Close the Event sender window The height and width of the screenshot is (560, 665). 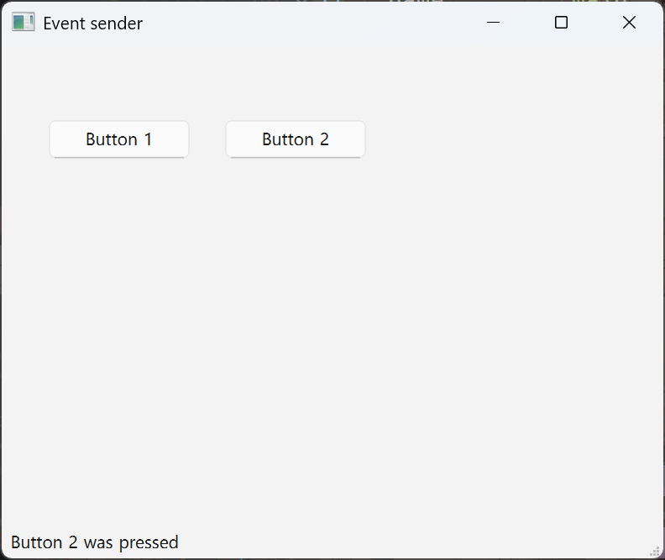pos(629,23)
